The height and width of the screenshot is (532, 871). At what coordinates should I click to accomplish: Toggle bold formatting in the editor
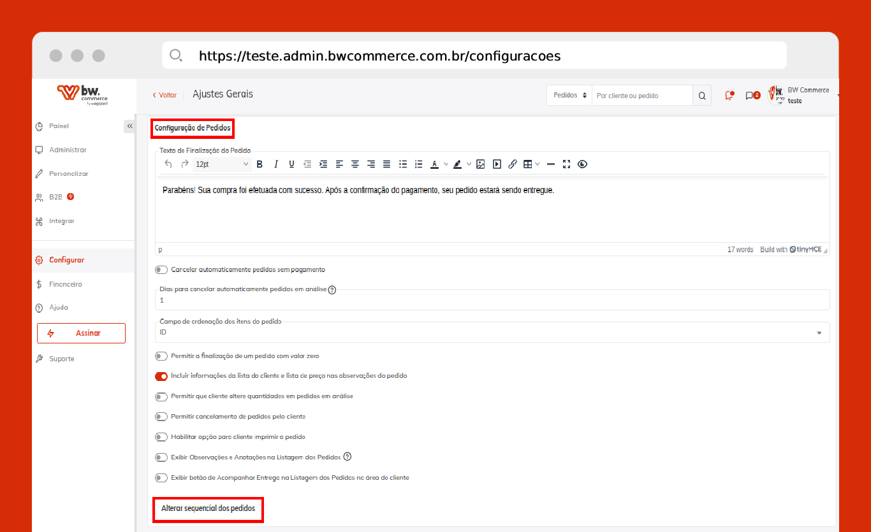(260, 164)
